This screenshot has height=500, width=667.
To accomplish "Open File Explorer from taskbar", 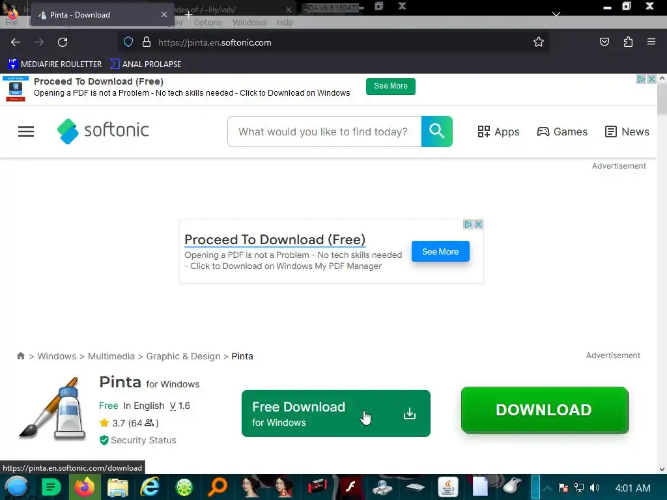I will [x=117, y=487].
